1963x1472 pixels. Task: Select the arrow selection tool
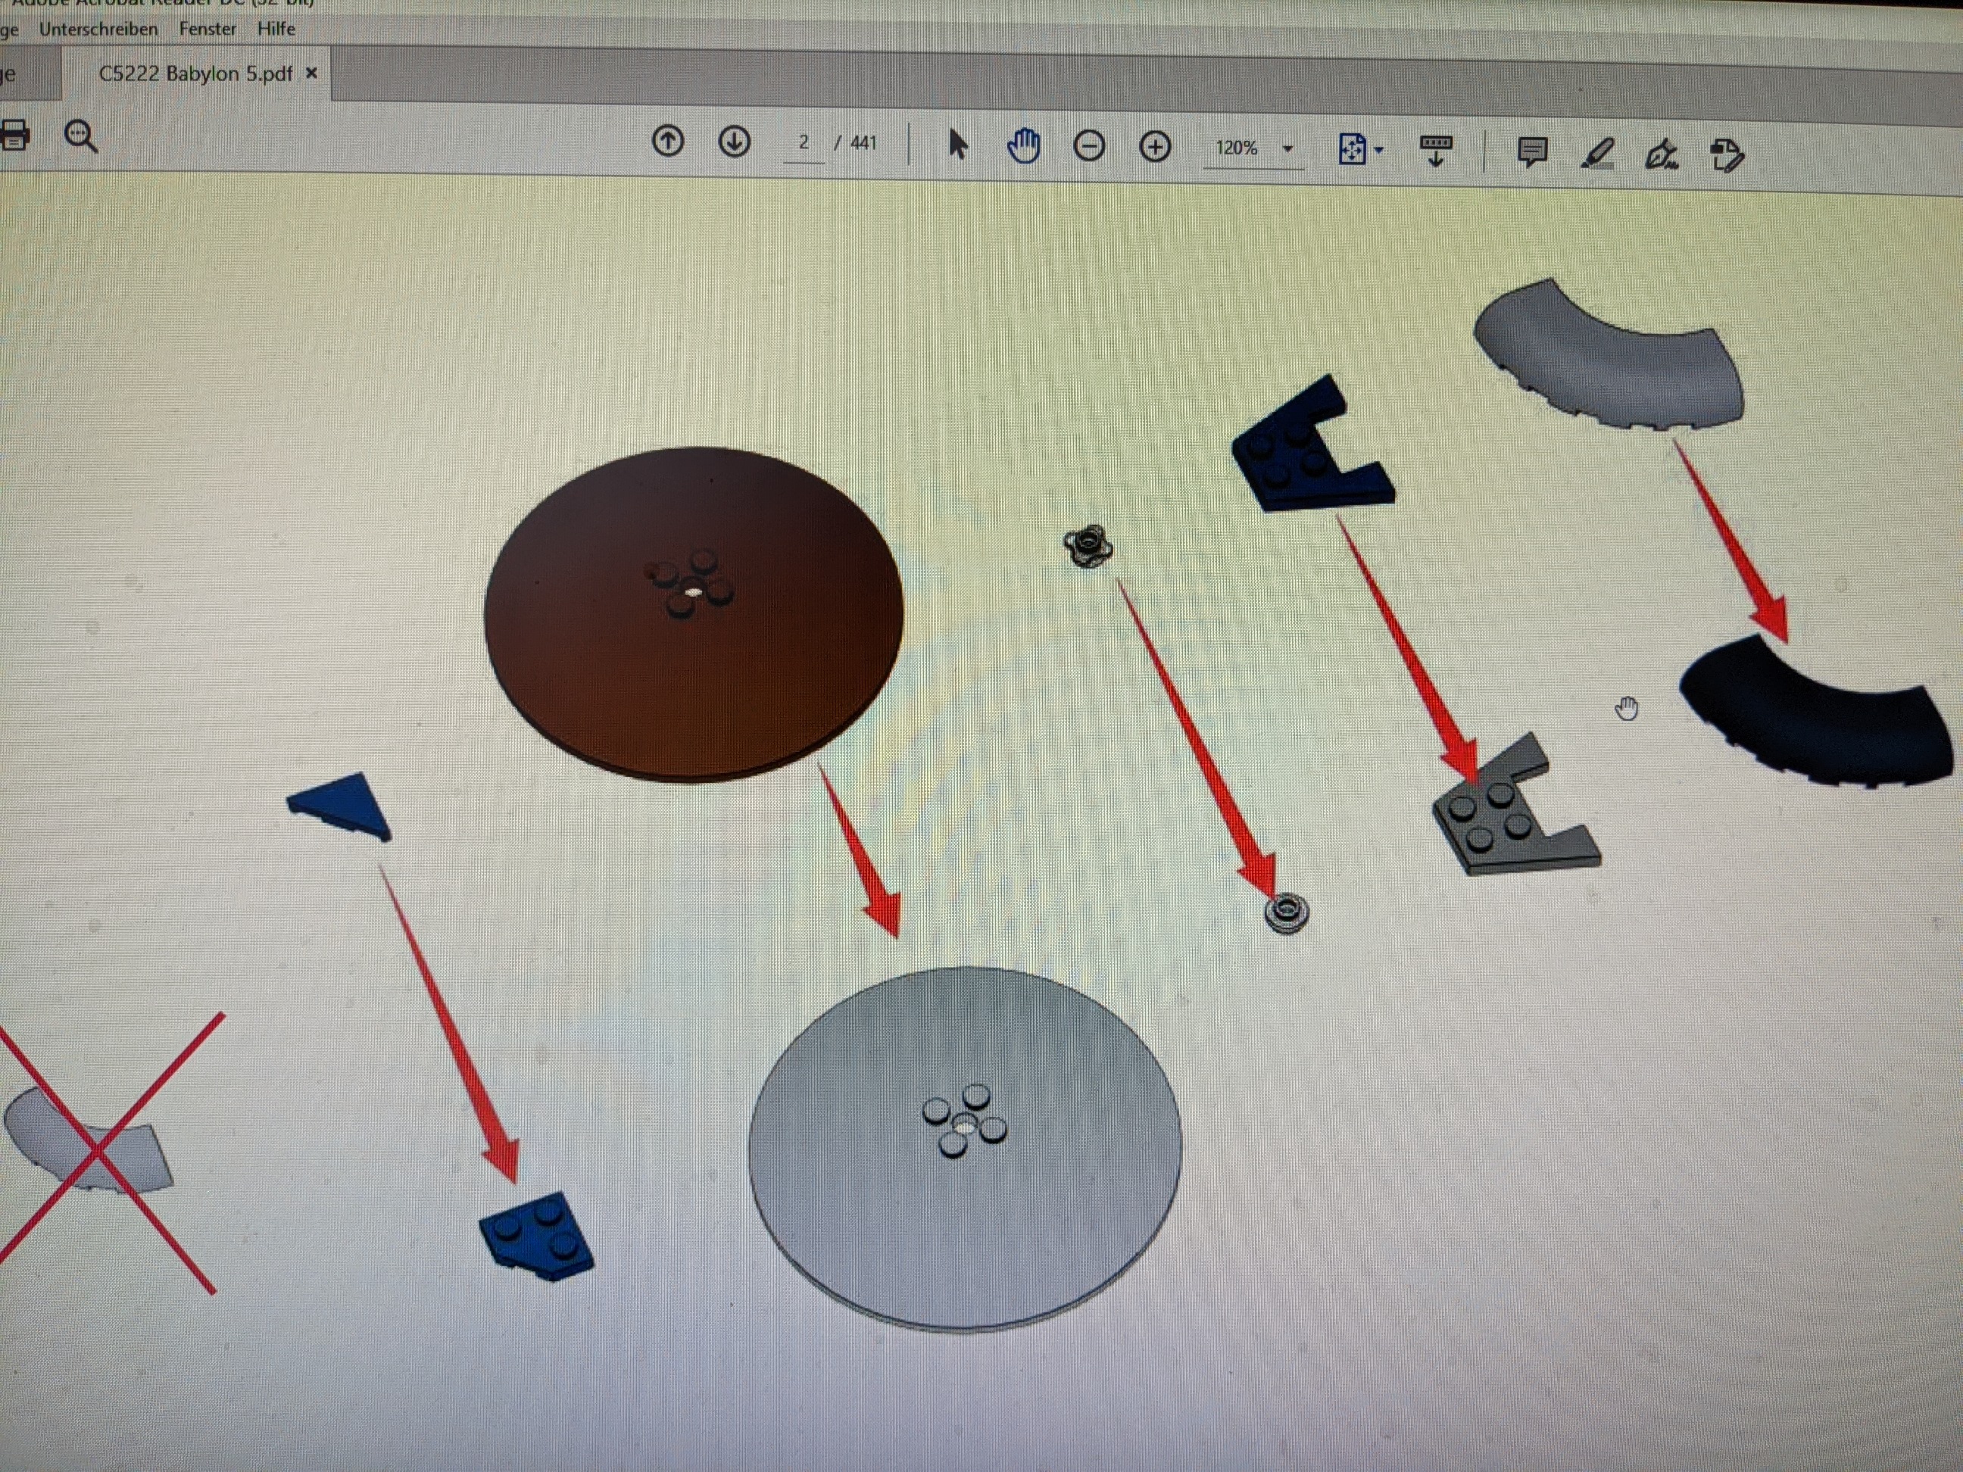957,144
